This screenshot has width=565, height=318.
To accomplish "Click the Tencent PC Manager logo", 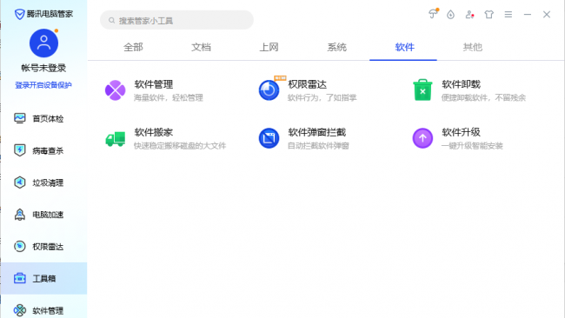I will pos(43,14).
